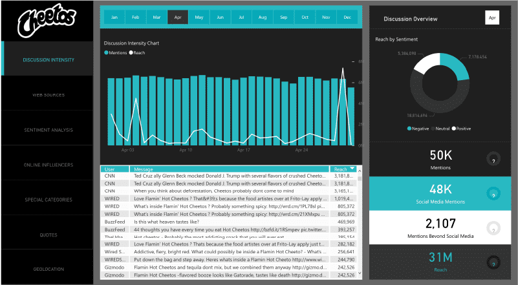The width and height of the screenshot is (518, 285).
Task: Click the 469,969 reach value
Action: [x=346, y=222]
